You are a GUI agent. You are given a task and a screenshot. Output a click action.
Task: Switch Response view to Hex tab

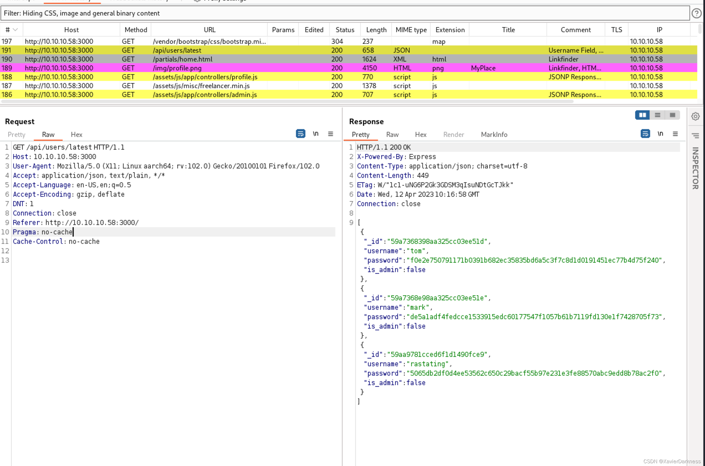[x=421, y=135]
